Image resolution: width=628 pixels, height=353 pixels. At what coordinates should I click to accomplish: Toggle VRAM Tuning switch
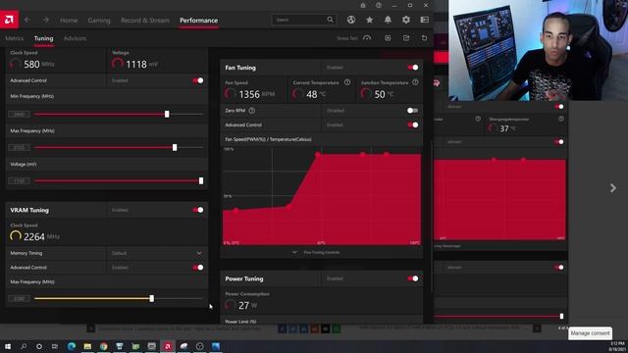(198, 210)
